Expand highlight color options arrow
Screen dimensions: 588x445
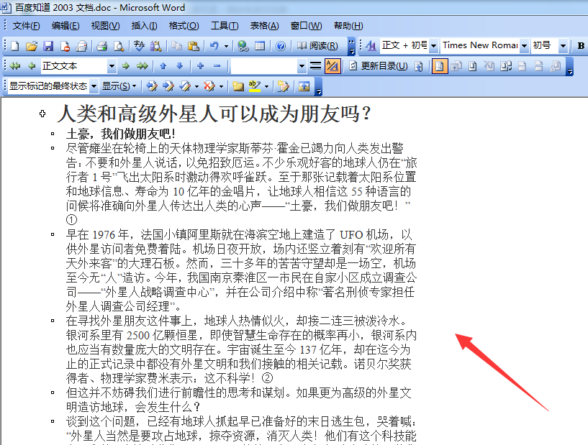tap(266, 86)
